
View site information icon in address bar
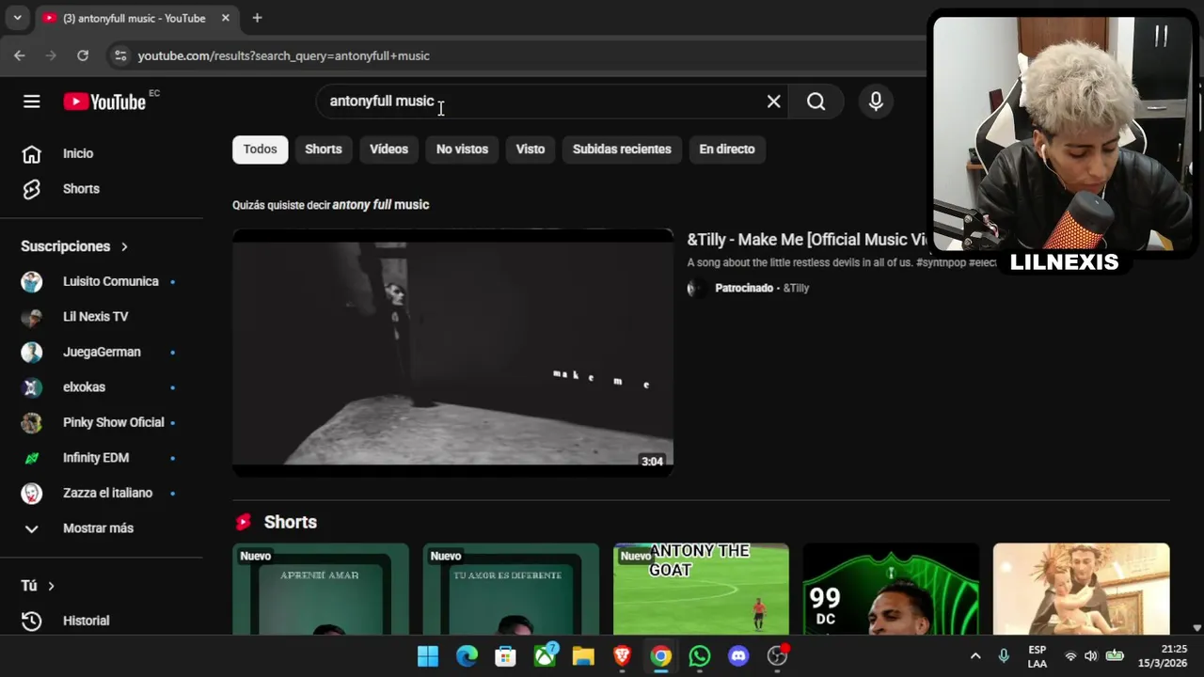click(120, 56)
